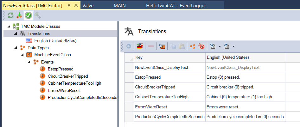
Task: Open the import translations dropdown arrow
Action: 220,46
